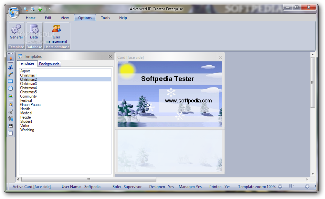This screenshot has height=199, width=325.
Task: Click the Role: Supervisor status entry
Action: click(127, 187)
